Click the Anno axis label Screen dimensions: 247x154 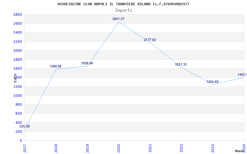(x=239, y=151)
